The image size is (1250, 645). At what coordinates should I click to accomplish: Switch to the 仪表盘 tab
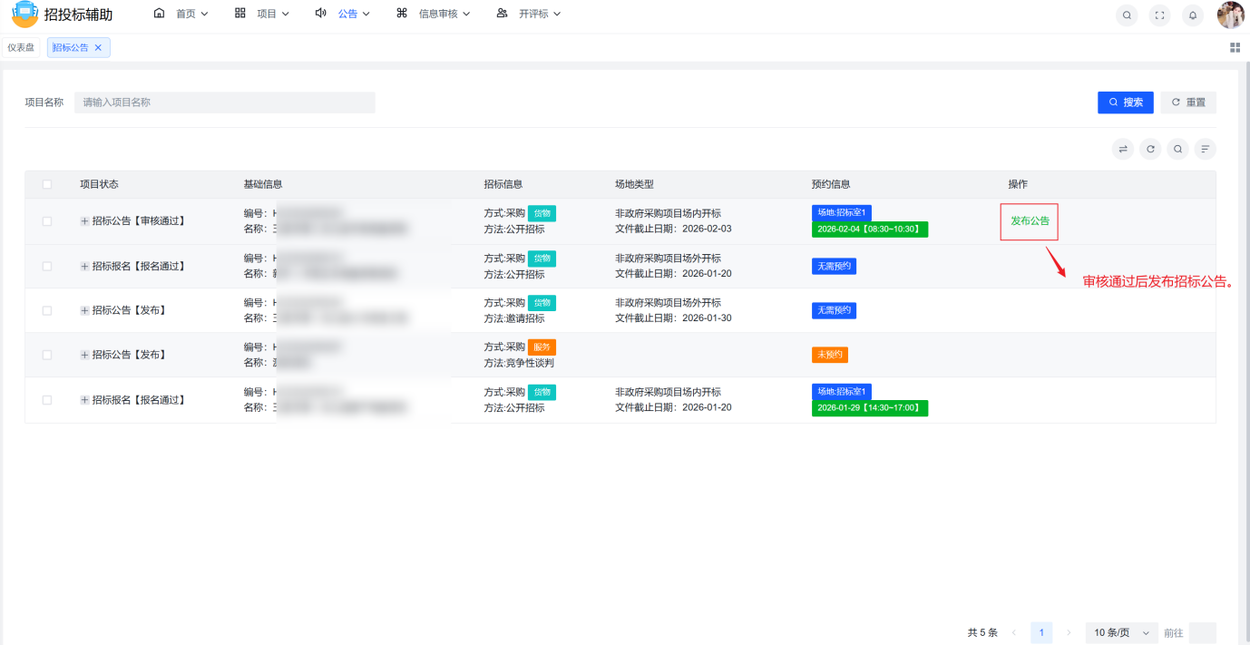22,46
